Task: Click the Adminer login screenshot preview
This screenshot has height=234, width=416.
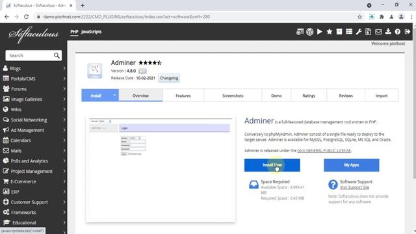Action: coord(161,169)
